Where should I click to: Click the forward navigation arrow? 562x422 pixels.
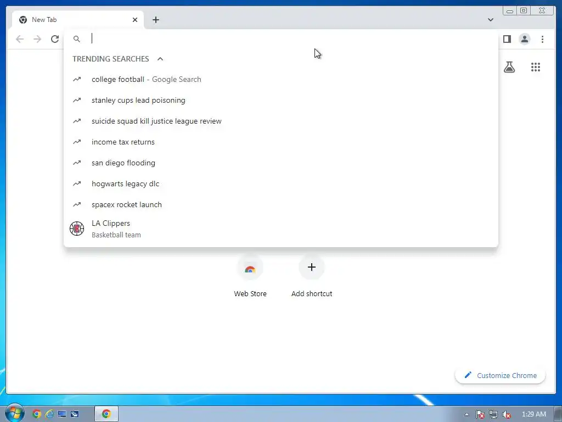[37, 39]
